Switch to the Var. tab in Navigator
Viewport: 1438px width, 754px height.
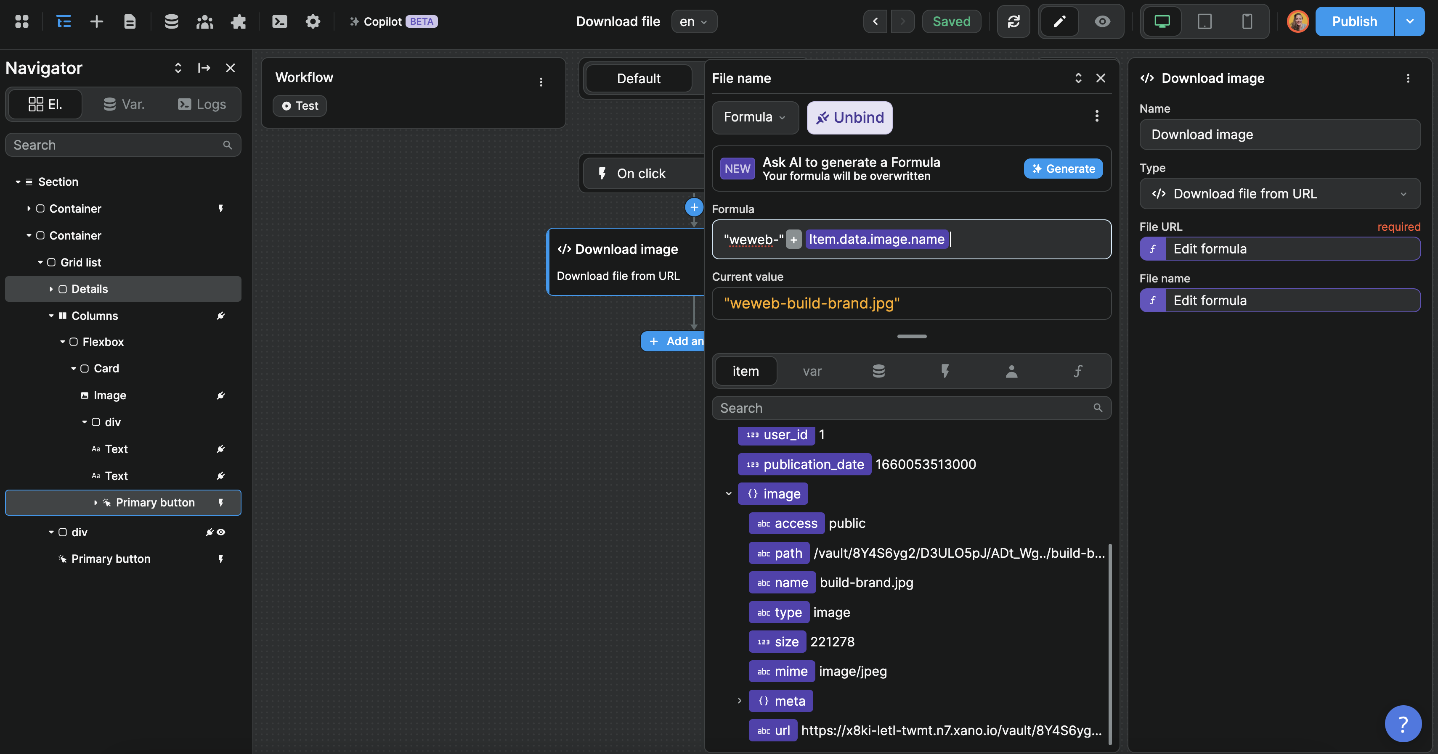124,104
